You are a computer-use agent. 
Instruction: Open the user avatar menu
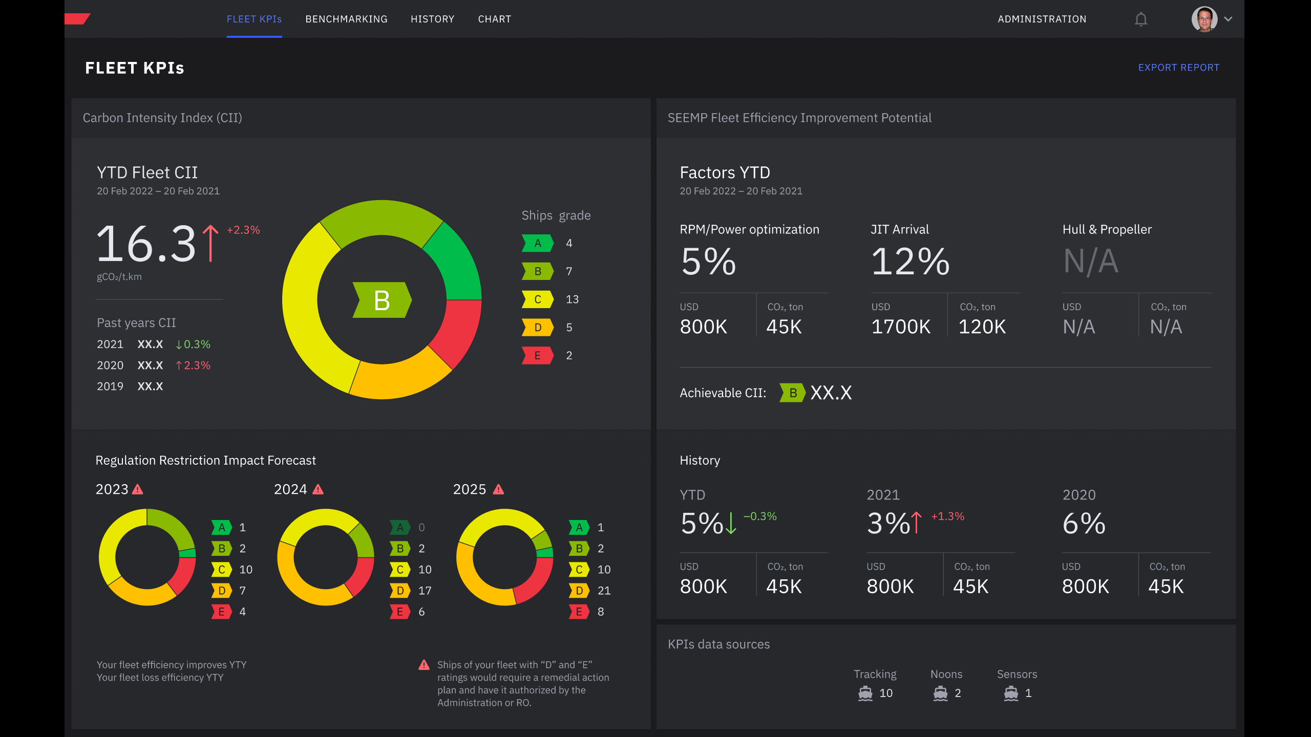point(1204,19)
